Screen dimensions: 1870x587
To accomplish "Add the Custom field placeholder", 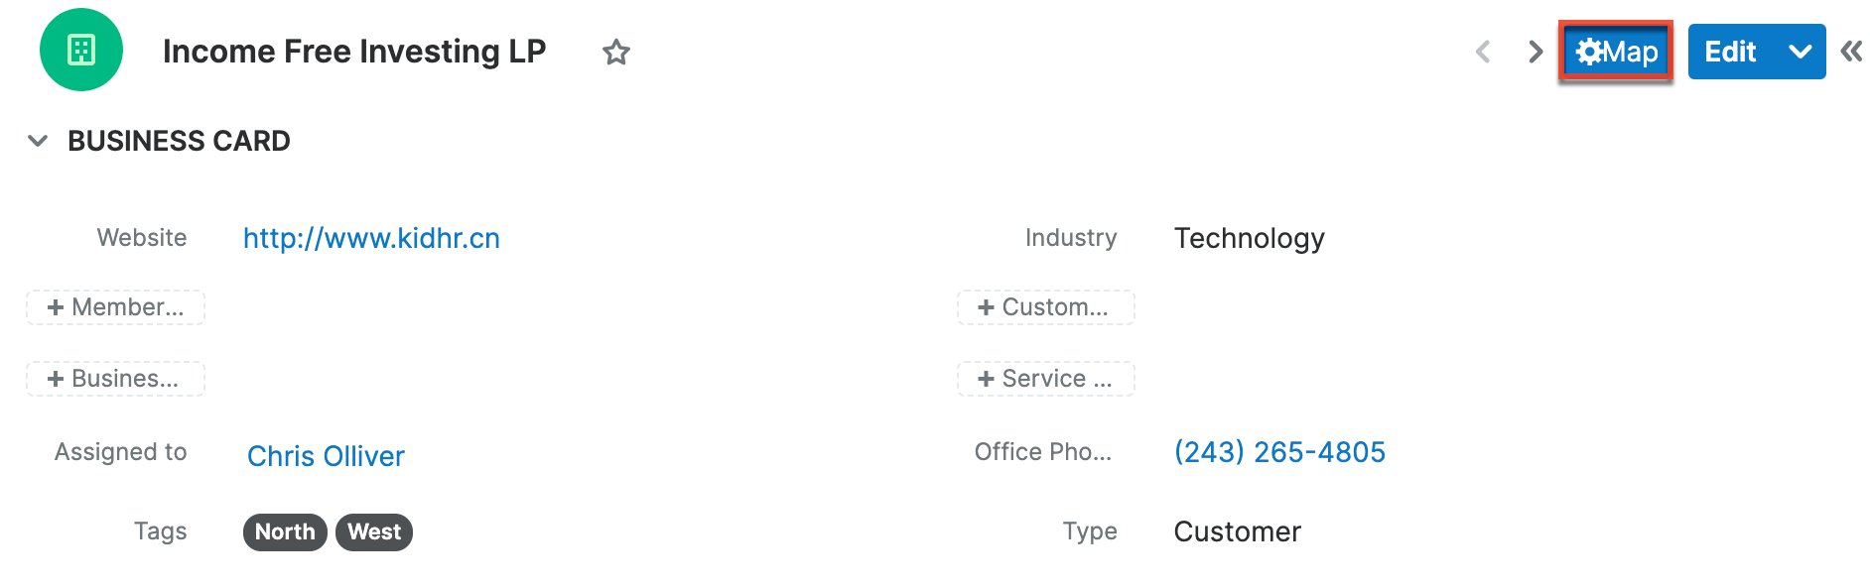I will tap(1045, 307).
